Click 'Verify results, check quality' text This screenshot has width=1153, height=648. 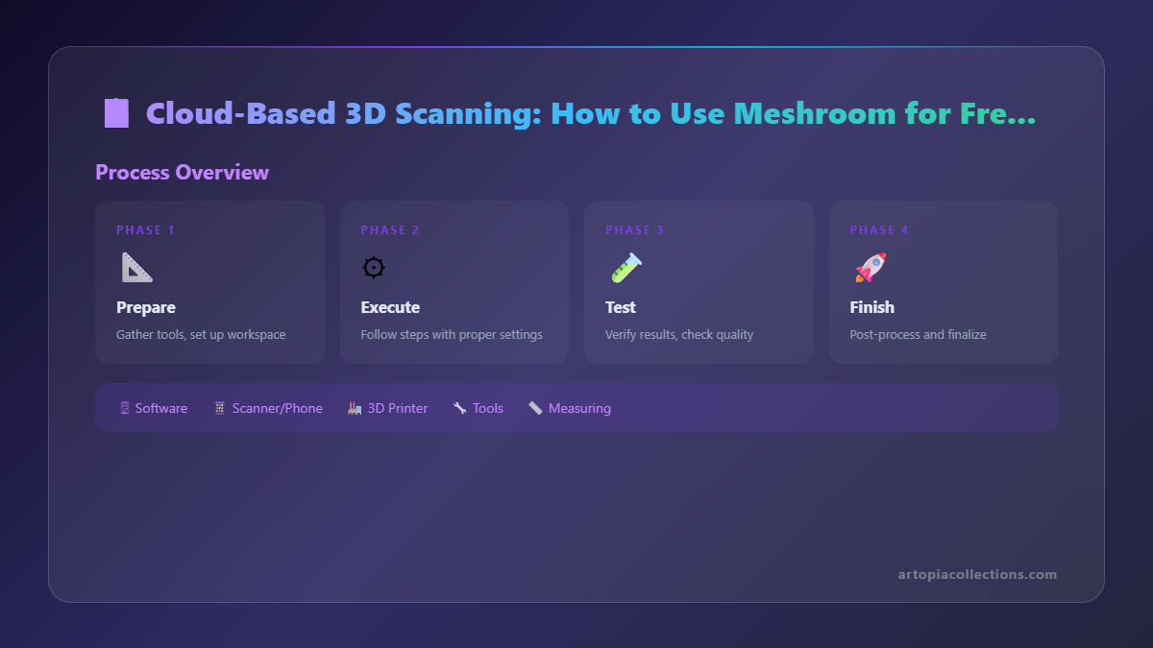coord(679,335)
